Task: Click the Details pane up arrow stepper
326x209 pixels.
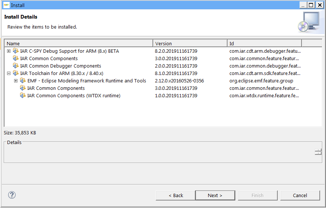Action: (x=318, y=150)
